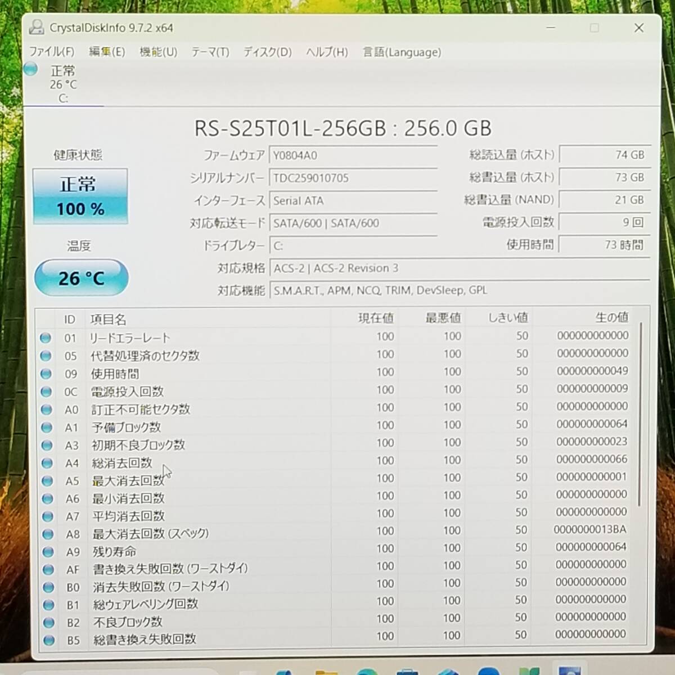
Task: Click status icon for A0 訂正不可能セクタ数
Action: click(47, 409)
